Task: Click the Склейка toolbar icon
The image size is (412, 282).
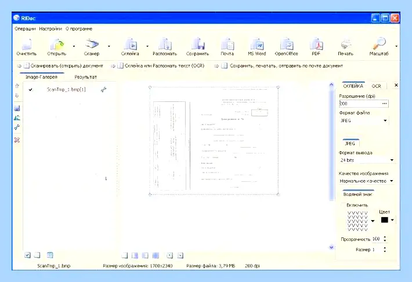Action: click(131, 44)
